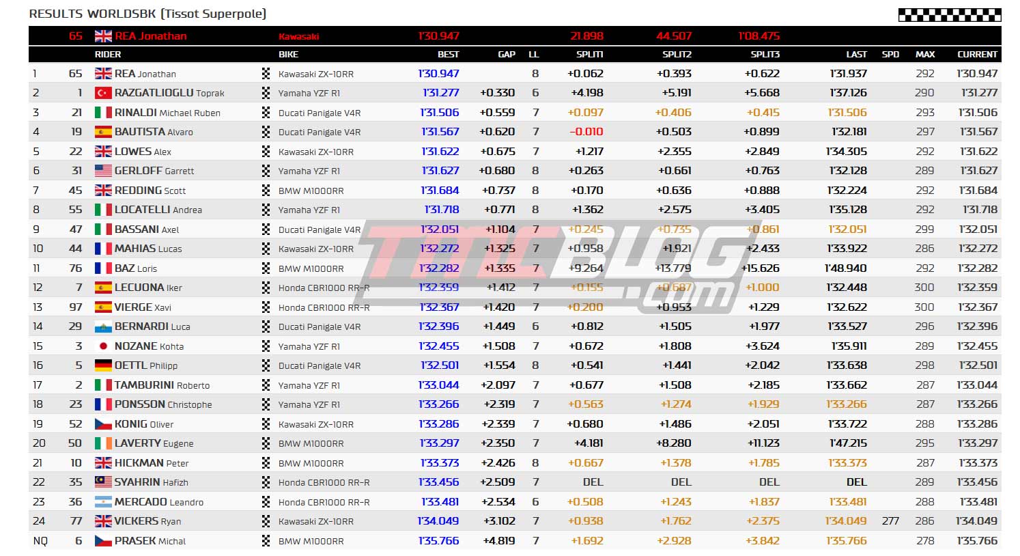This screenshot has width=1020, height=556.
Task: Click BAUTISTA's red split1 value '-0.010'
Action: pyautogui.click(x=586, y=132)
